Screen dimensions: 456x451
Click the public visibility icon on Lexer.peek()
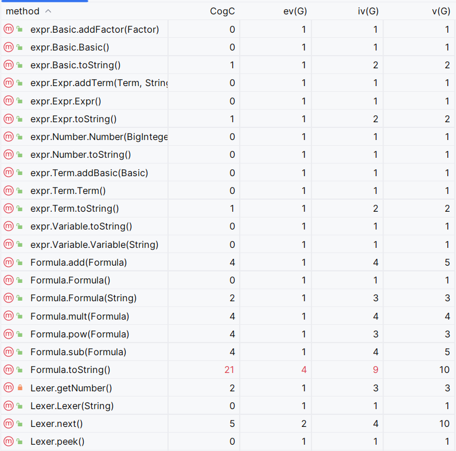point(20,442)
